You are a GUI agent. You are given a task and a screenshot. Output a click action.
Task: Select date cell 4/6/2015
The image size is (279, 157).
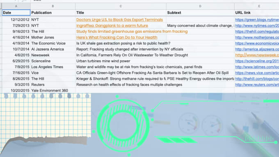[16, 55]
